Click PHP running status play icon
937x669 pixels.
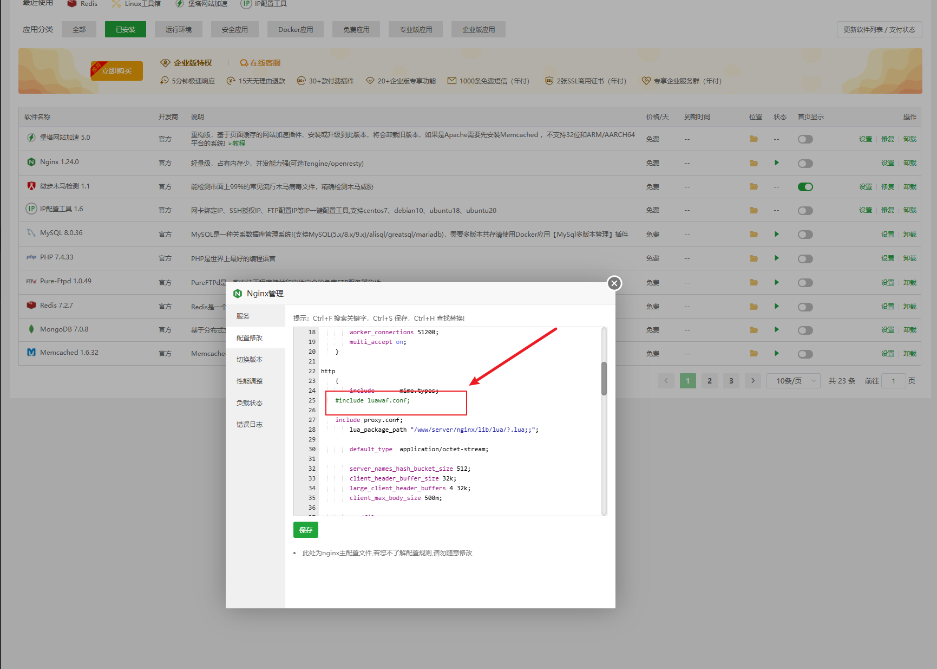pos(777,258)
